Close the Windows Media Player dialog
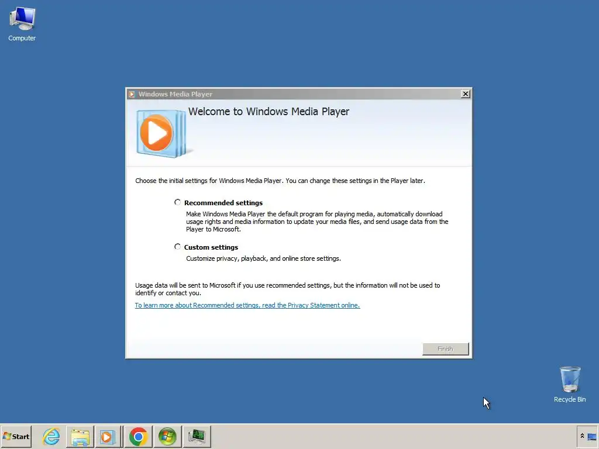The width and height of the screenshot is (599, 449). click(x=465, y=94)
